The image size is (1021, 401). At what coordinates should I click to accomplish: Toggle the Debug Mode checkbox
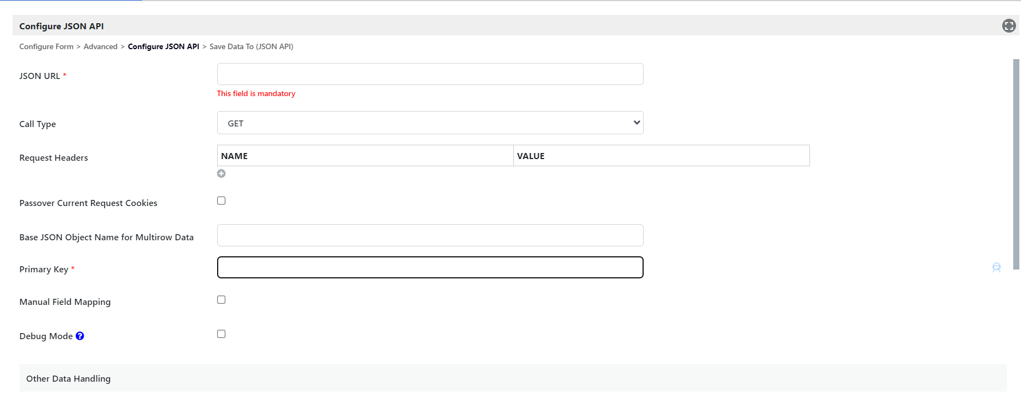[221, 334]
